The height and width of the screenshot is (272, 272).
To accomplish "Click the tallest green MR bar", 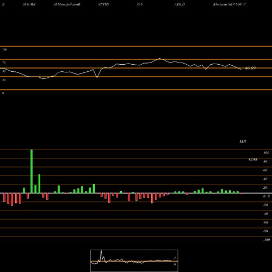I will 32,171.
